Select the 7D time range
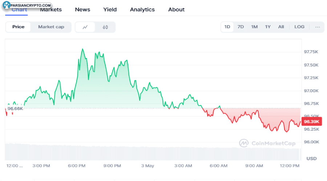This screenshot has height=181, width=327. (241, 27)
